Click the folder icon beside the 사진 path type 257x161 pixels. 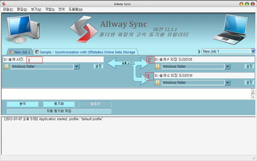pyautogui.click(x=6, y=67)
